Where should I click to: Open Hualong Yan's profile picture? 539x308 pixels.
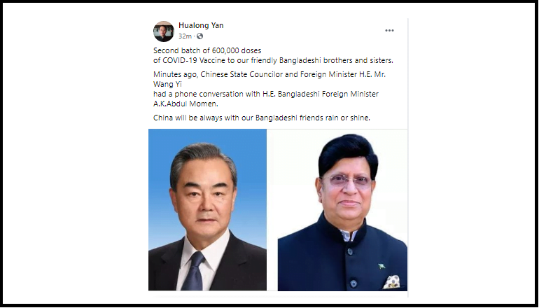point(164,31)
